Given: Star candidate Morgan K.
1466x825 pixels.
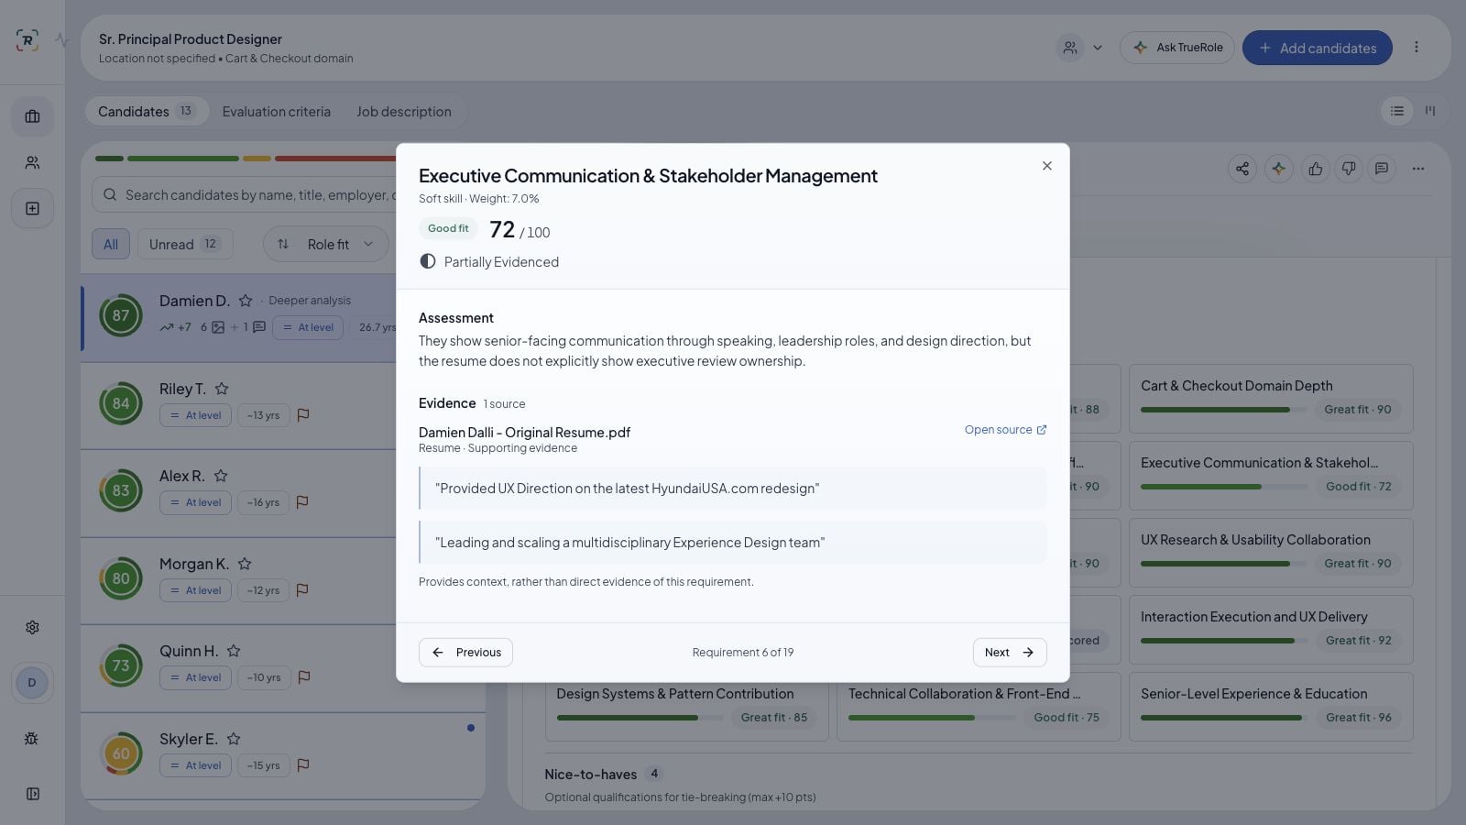Looking at the screenshot, I should click(245, 564).
